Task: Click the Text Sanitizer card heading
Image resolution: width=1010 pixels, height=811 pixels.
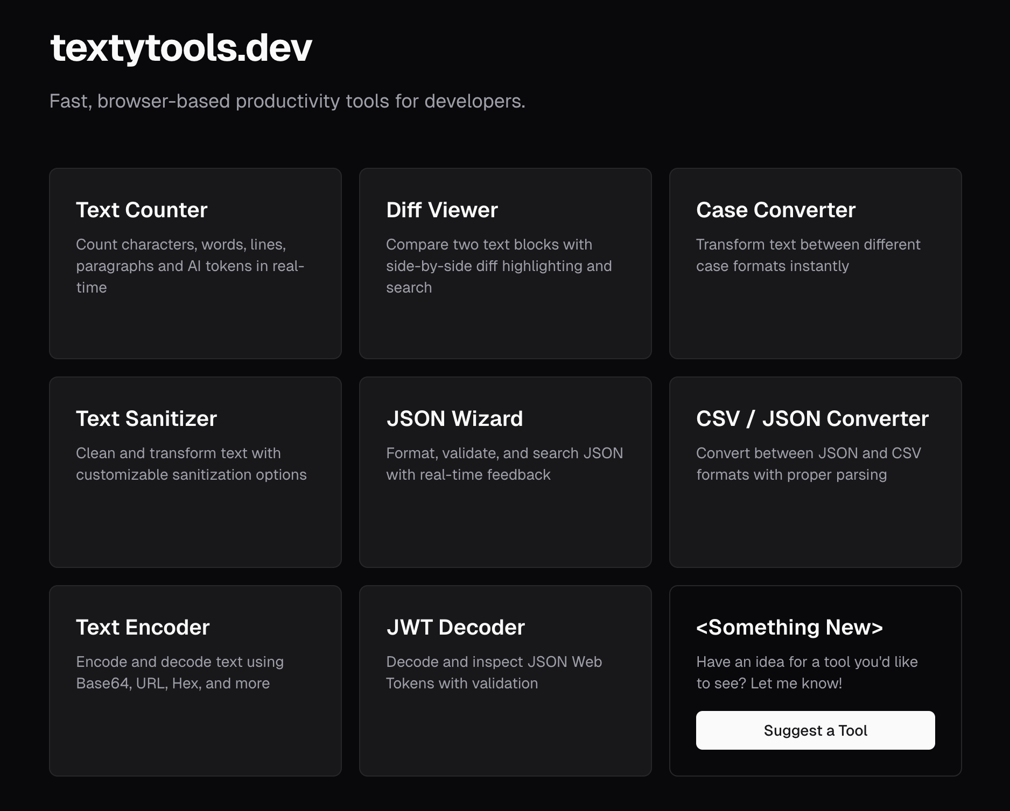Action: click(x=146, y=418)
